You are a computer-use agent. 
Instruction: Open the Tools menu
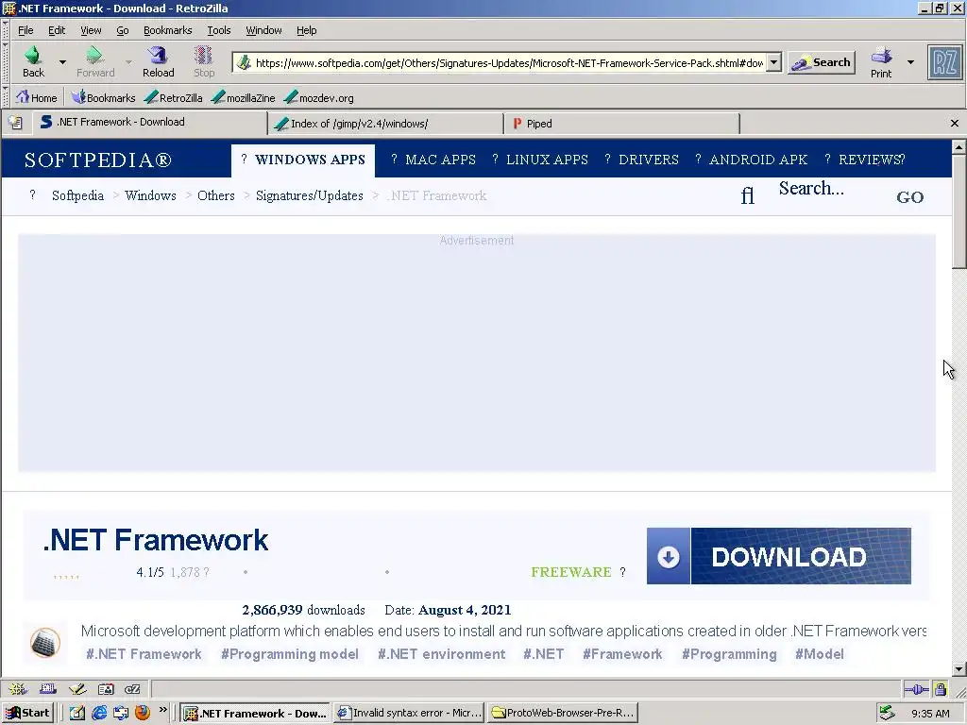point(219,30)
